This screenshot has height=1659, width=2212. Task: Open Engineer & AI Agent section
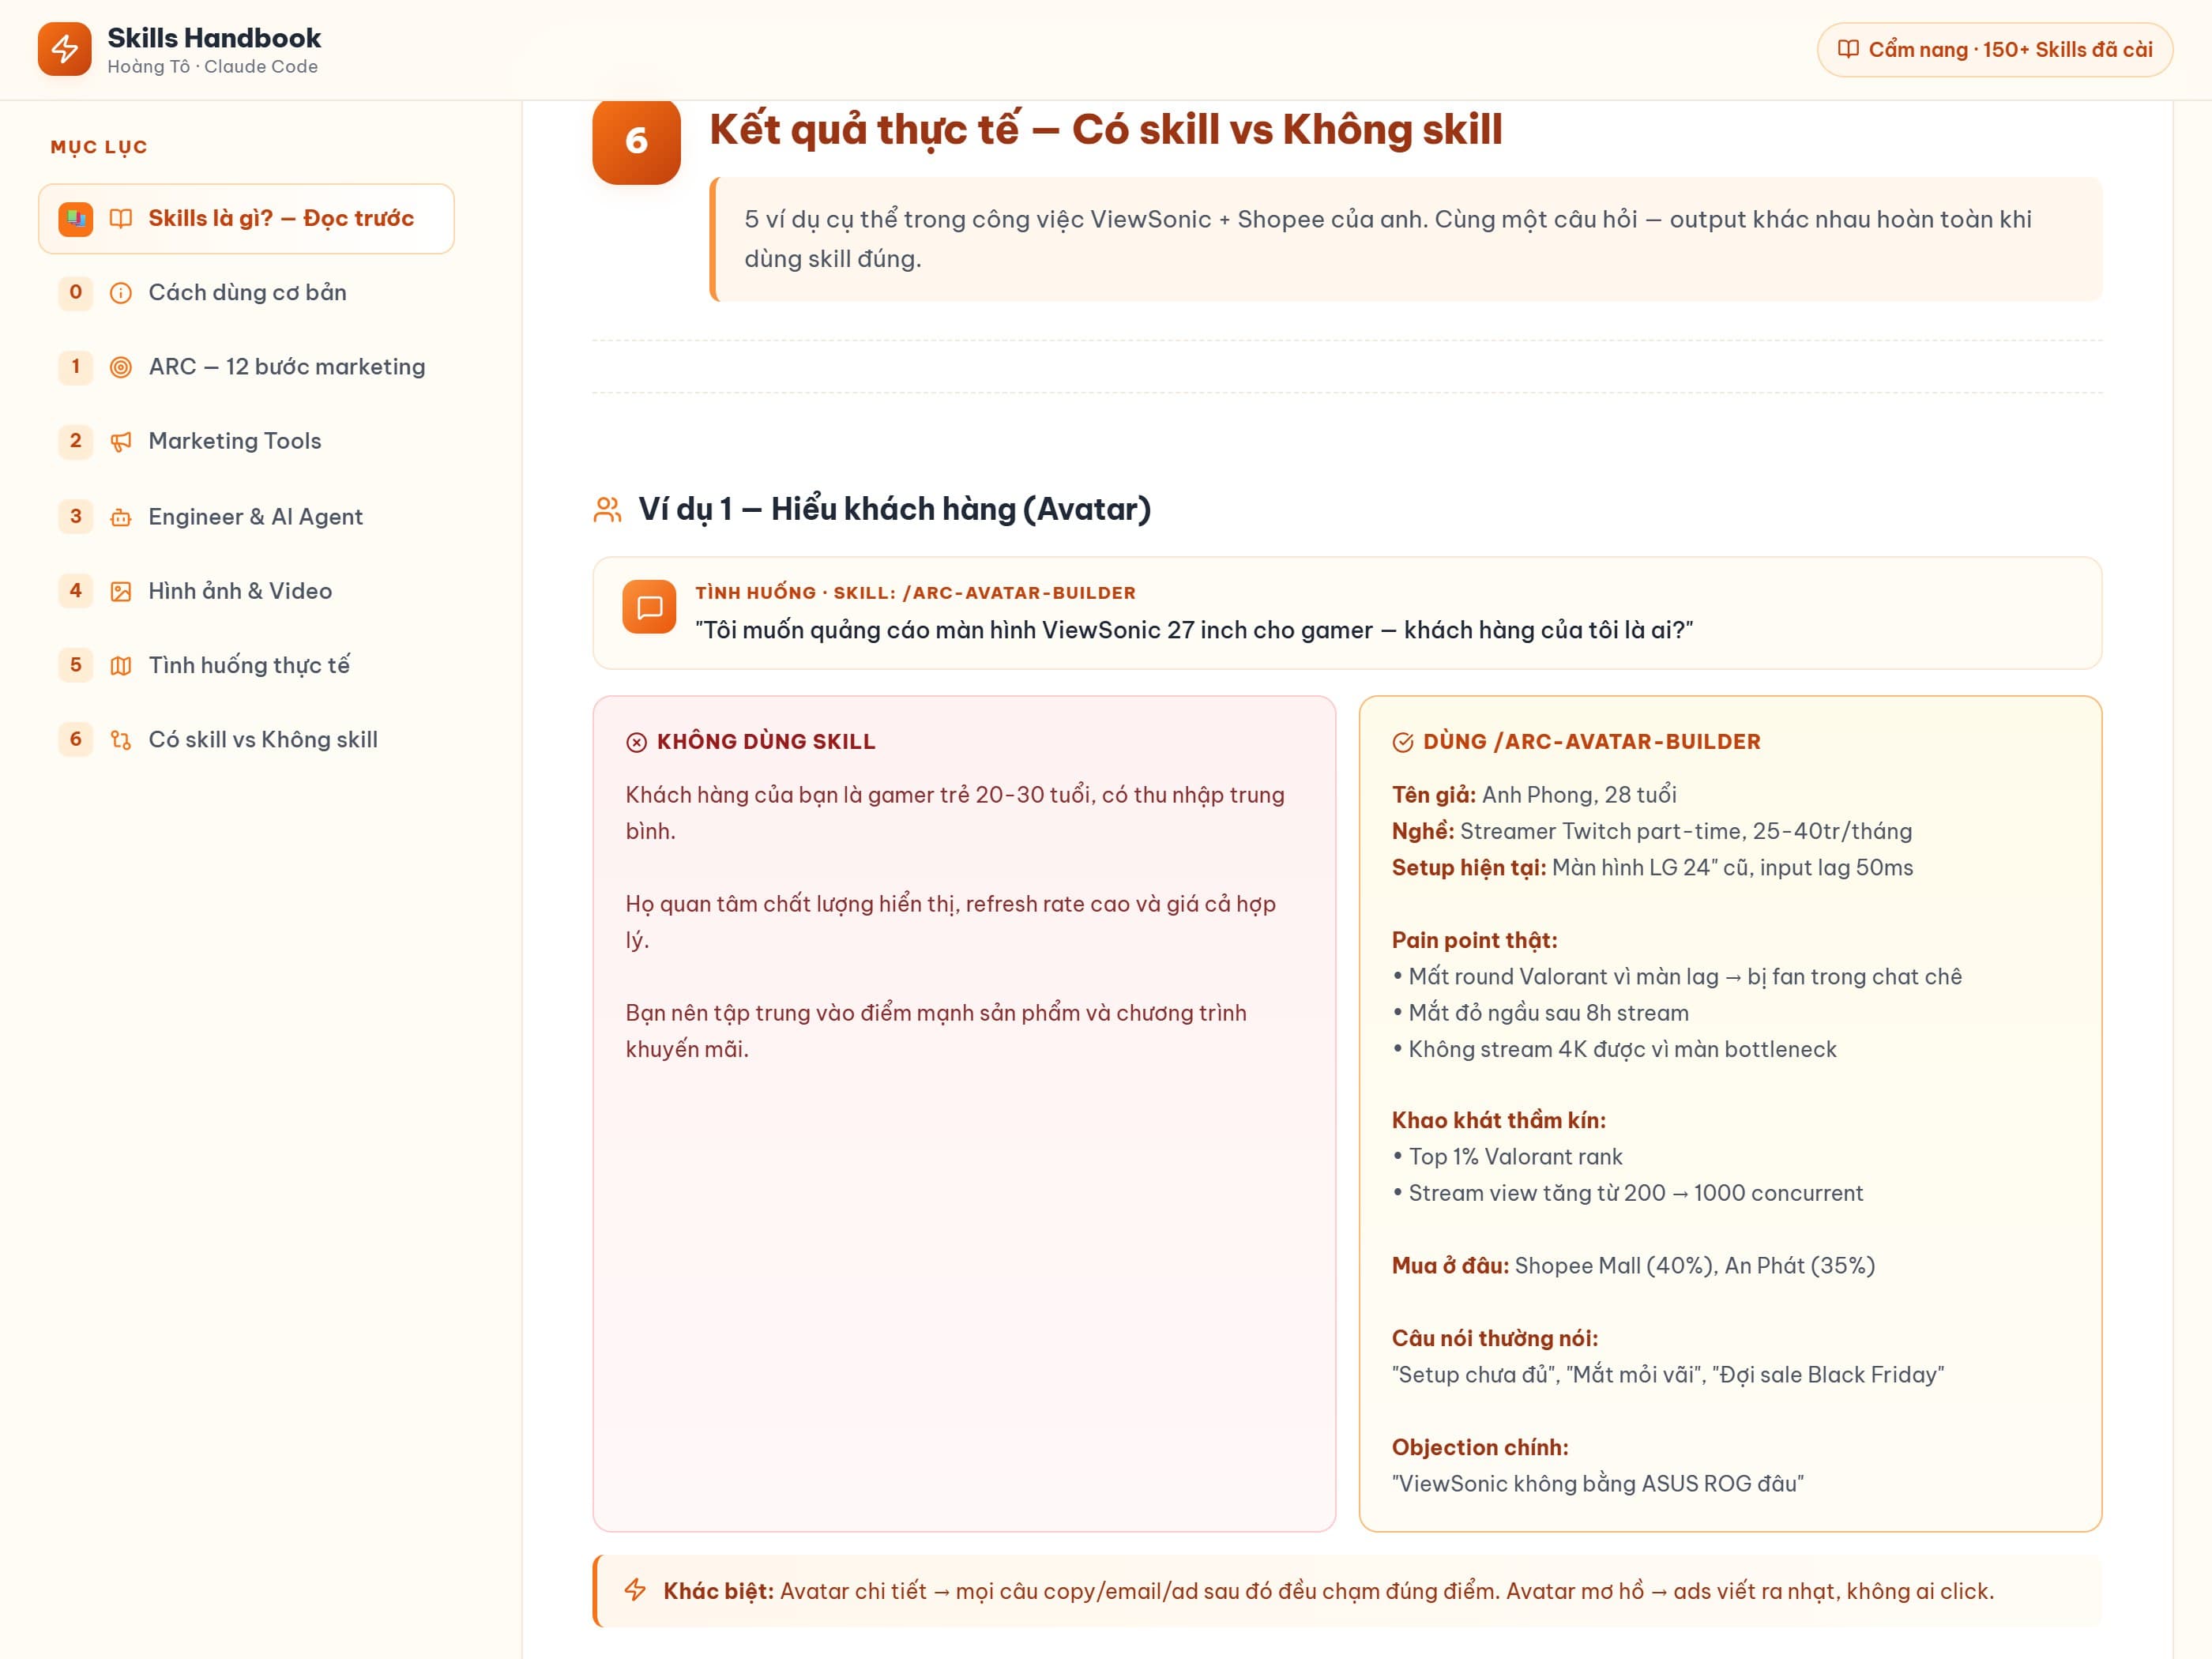click(246, 517)
